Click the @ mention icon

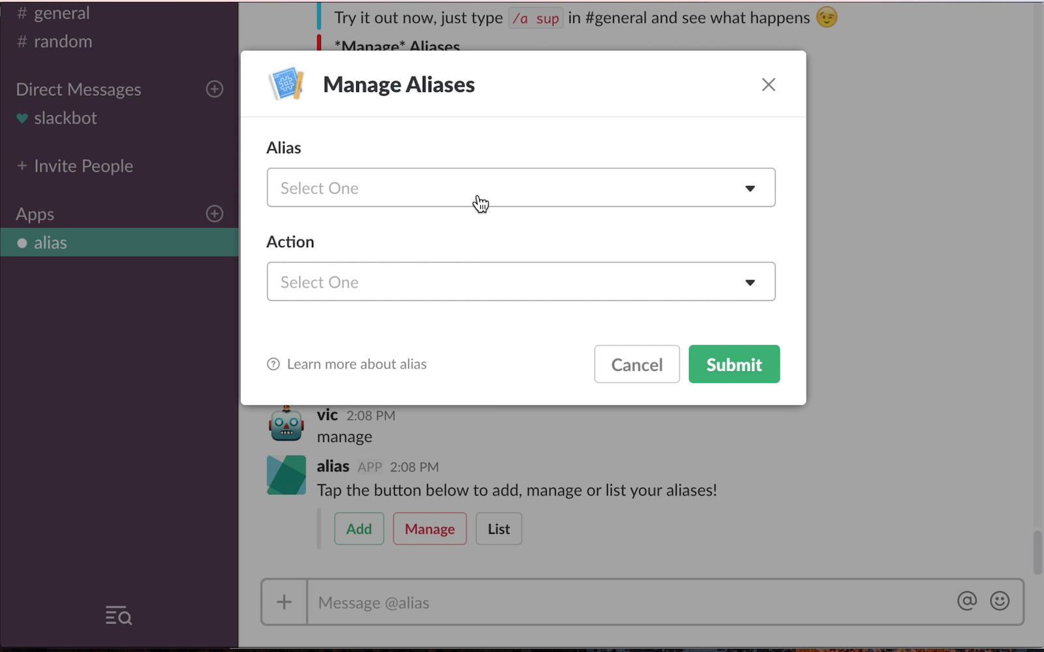click(x=967, y=600)
